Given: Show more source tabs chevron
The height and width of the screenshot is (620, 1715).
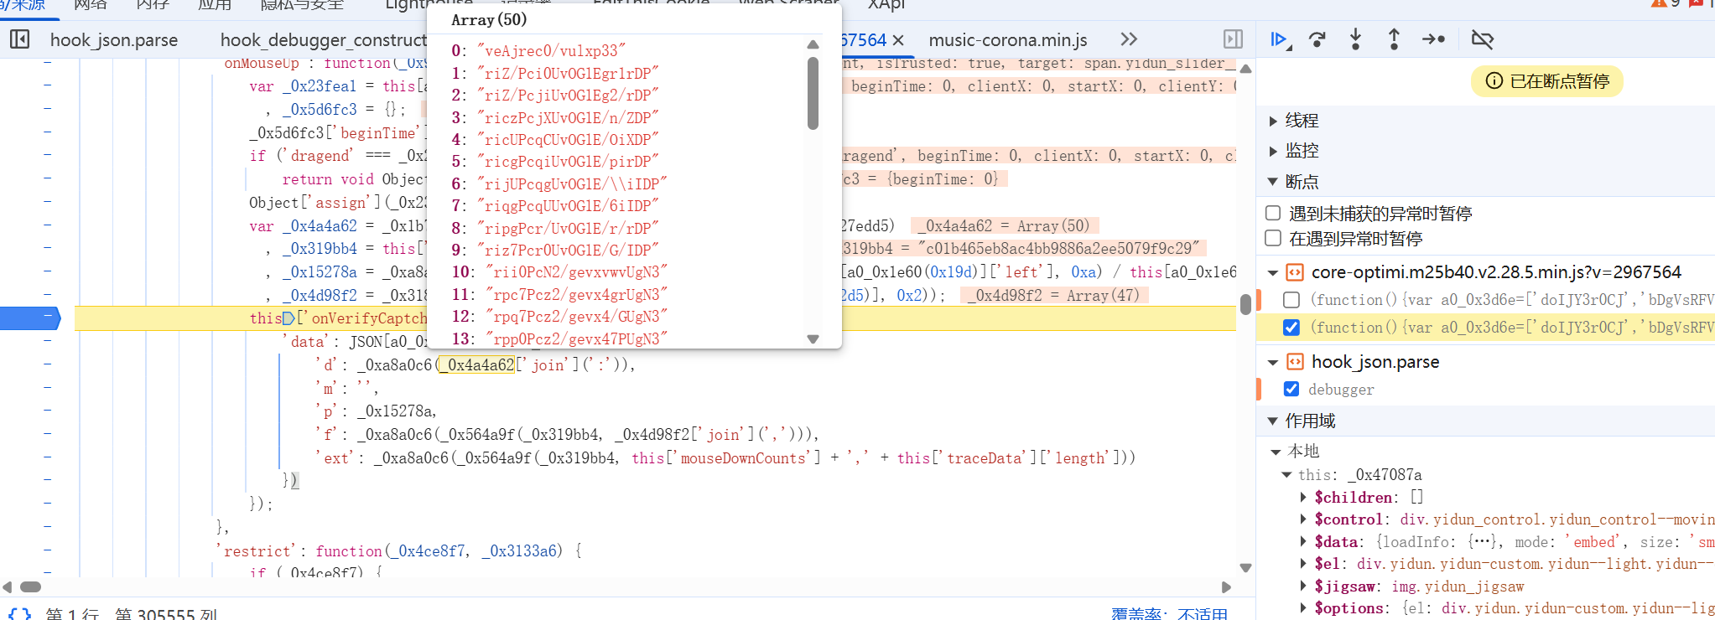Looking at the screenshot, I should click(1129, 39).
